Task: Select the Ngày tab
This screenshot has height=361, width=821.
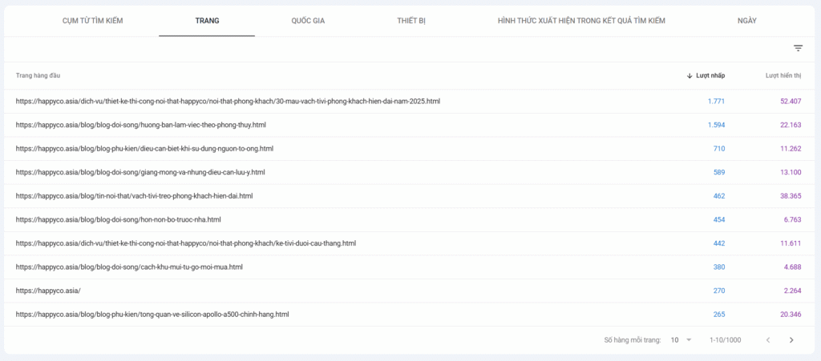Action: 746,20
